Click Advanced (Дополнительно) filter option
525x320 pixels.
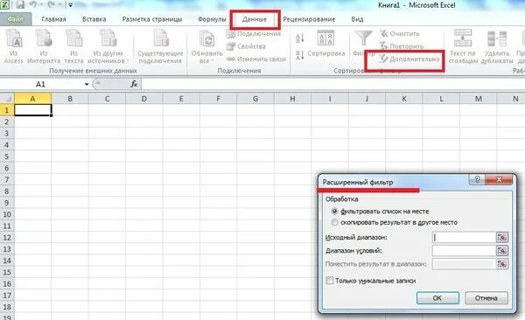[x=409, y=59]
